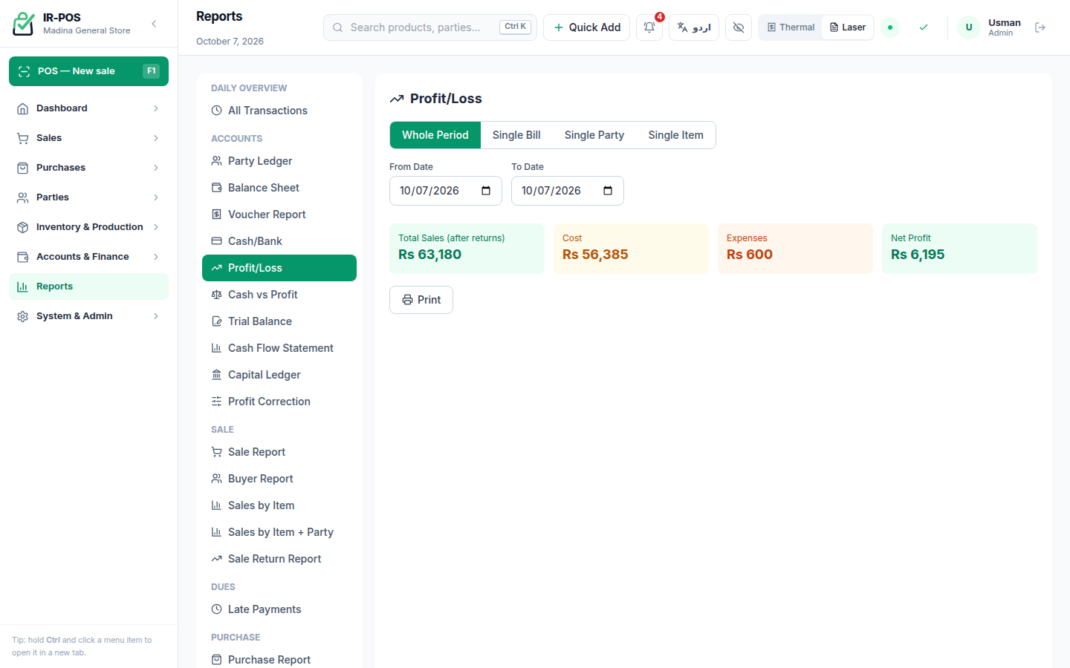The width and height of the screenshot is (1070, 668).
Task: Switch to the Single Bill tab
Action: [x=516, y=135]
